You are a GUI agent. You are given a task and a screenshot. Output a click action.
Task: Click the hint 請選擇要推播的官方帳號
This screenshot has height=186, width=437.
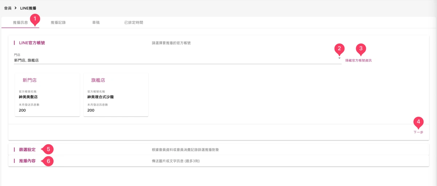[x=171, y=43]
